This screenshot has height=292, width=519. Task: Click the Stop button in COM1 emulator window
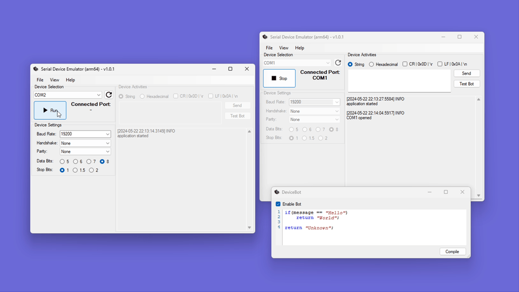(280, 78)
